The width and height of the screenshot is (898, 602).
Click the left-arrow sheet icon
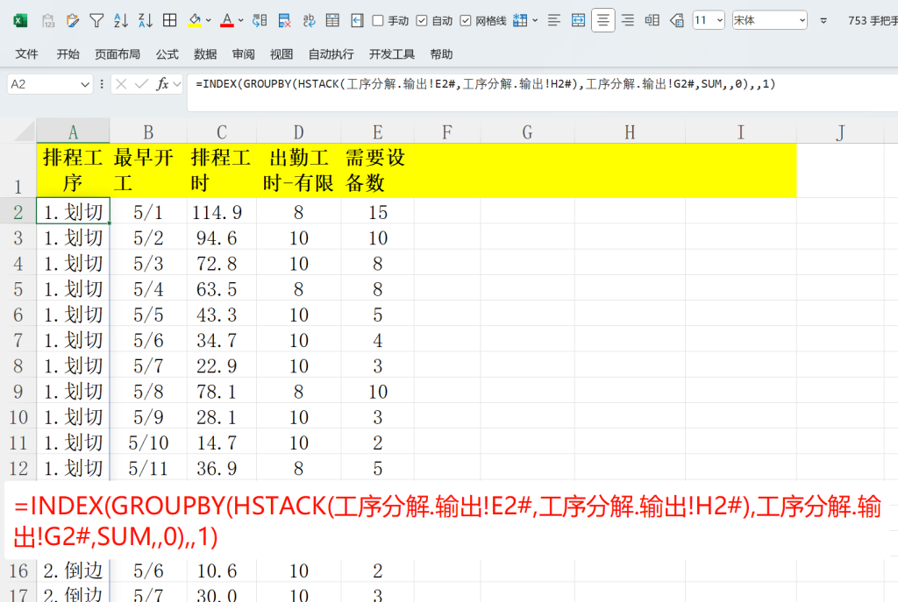[357, 21]
